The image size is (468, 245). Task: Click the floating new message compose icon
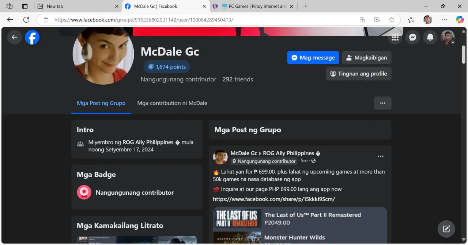446,229
